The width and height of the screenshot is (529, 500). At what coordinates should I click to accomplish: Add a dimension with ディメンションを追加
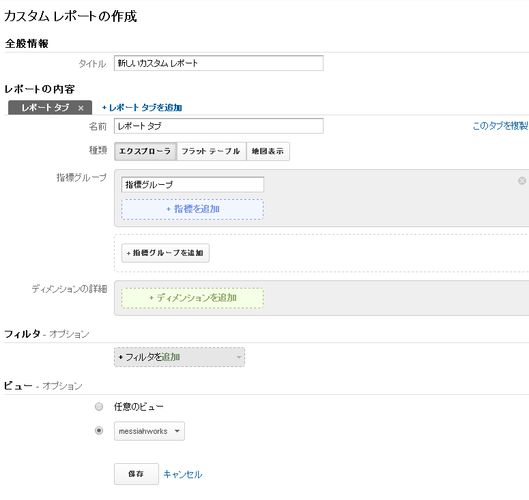192,297
